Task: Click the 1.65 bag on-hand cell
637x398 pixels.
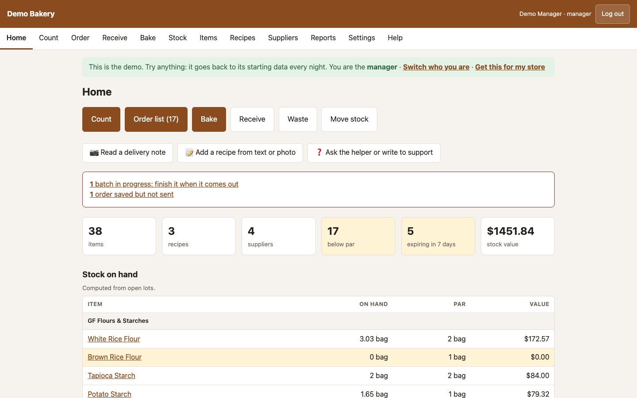Action: coord(374,394)
